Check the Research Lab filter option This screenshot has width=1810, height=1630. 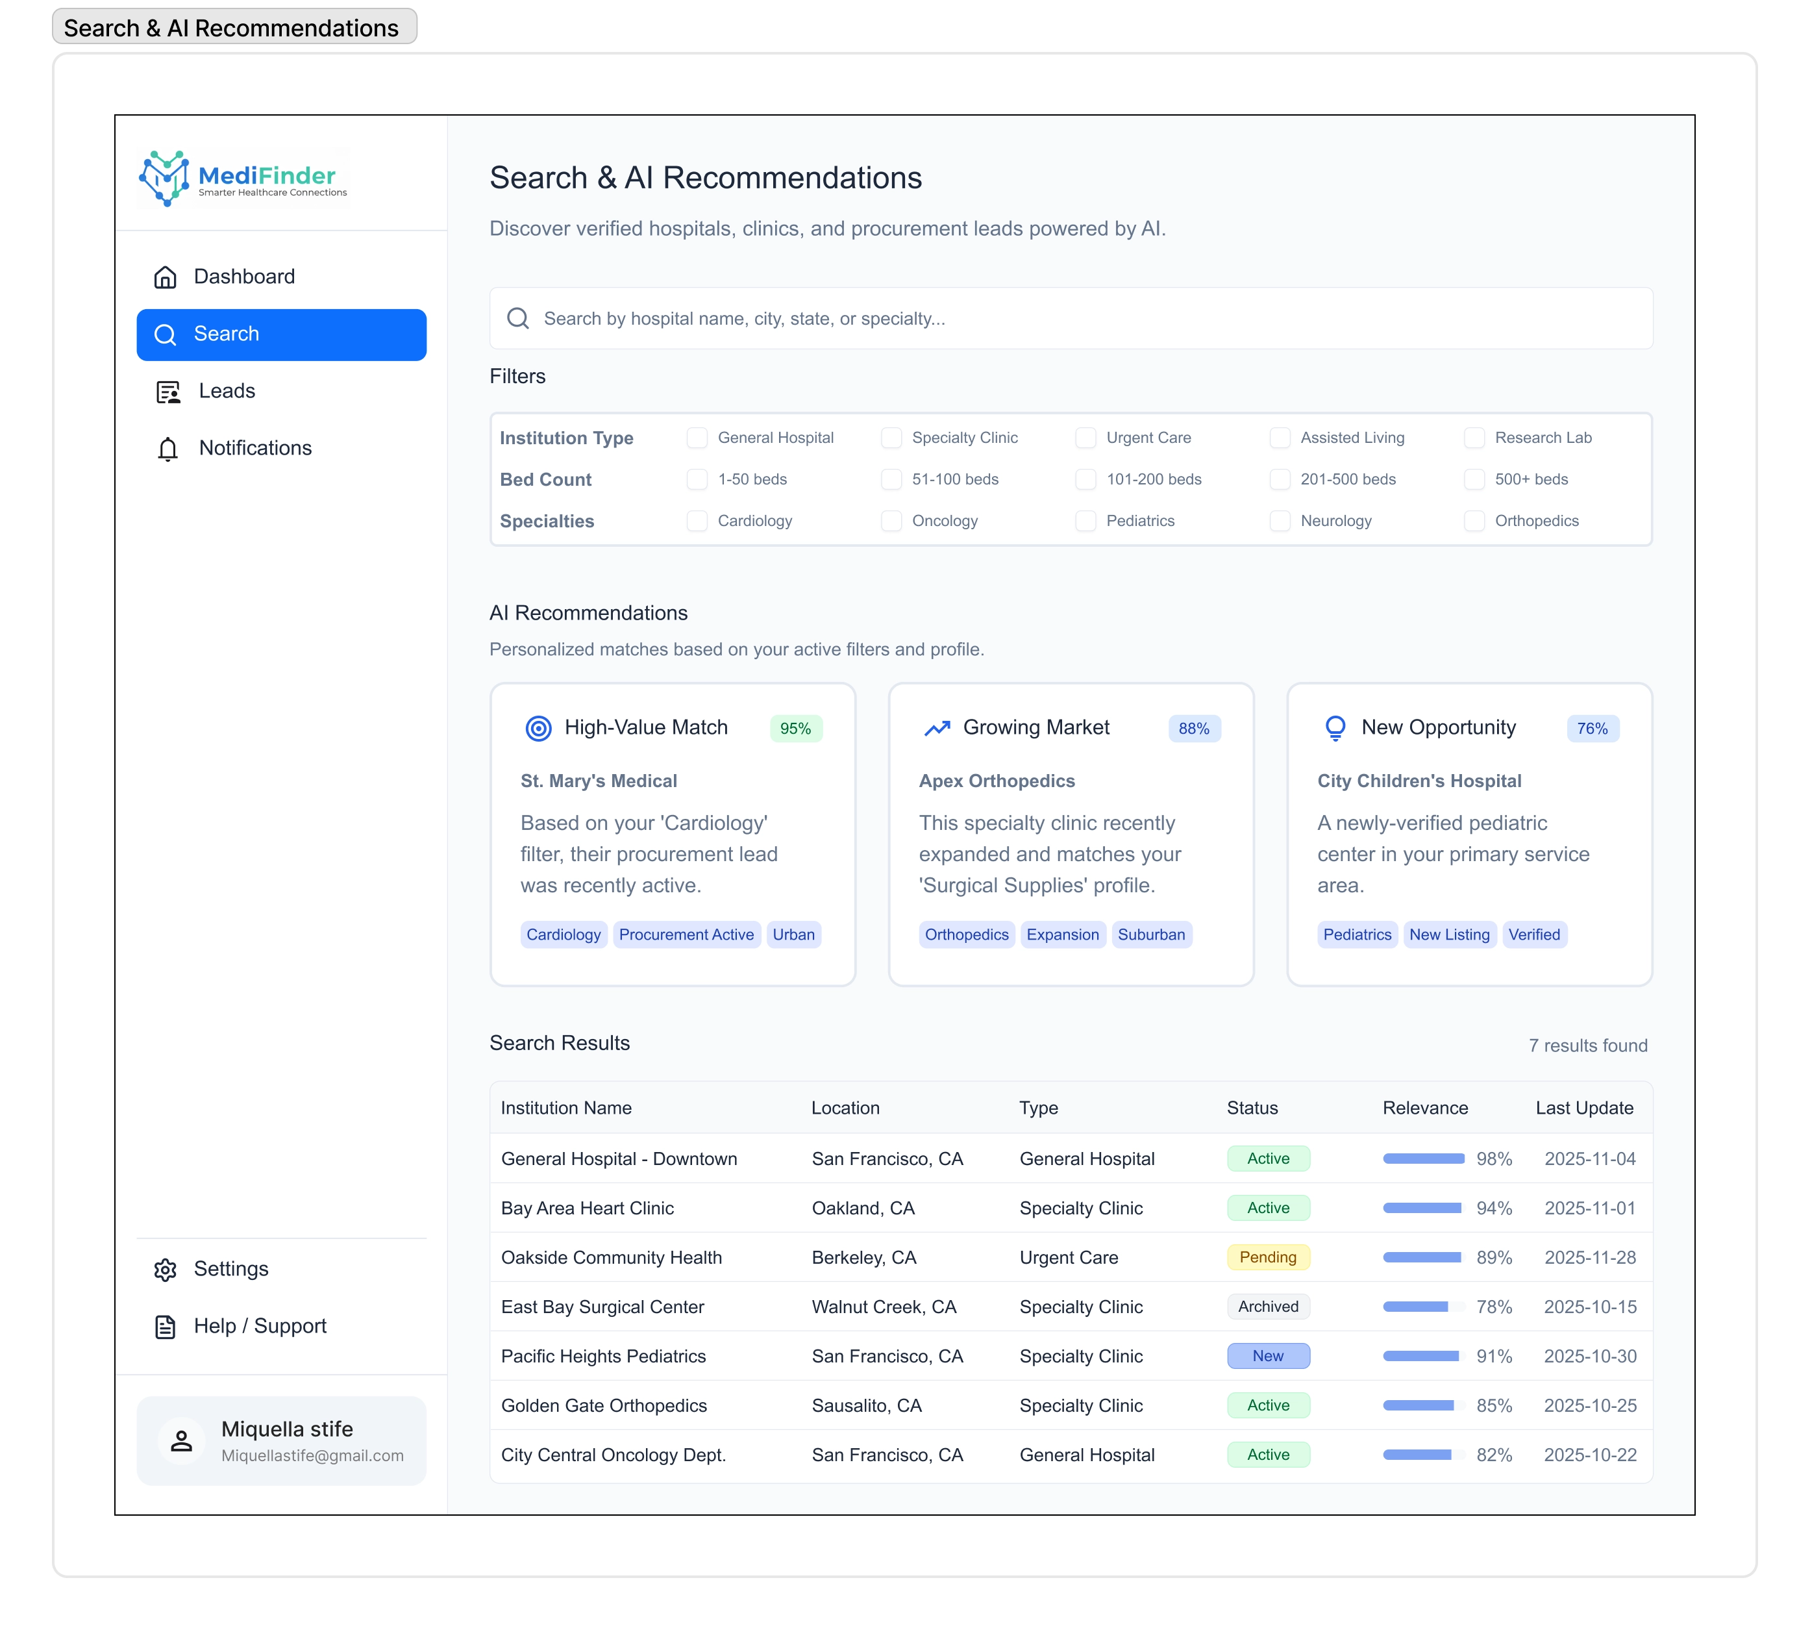1474,438
